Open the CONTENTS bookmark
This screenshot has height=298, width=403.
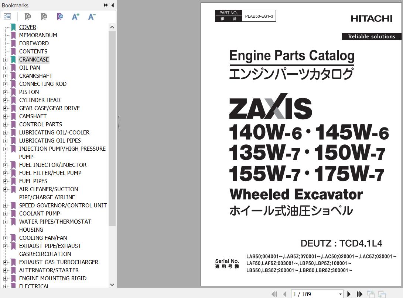[x=33, y=52]
